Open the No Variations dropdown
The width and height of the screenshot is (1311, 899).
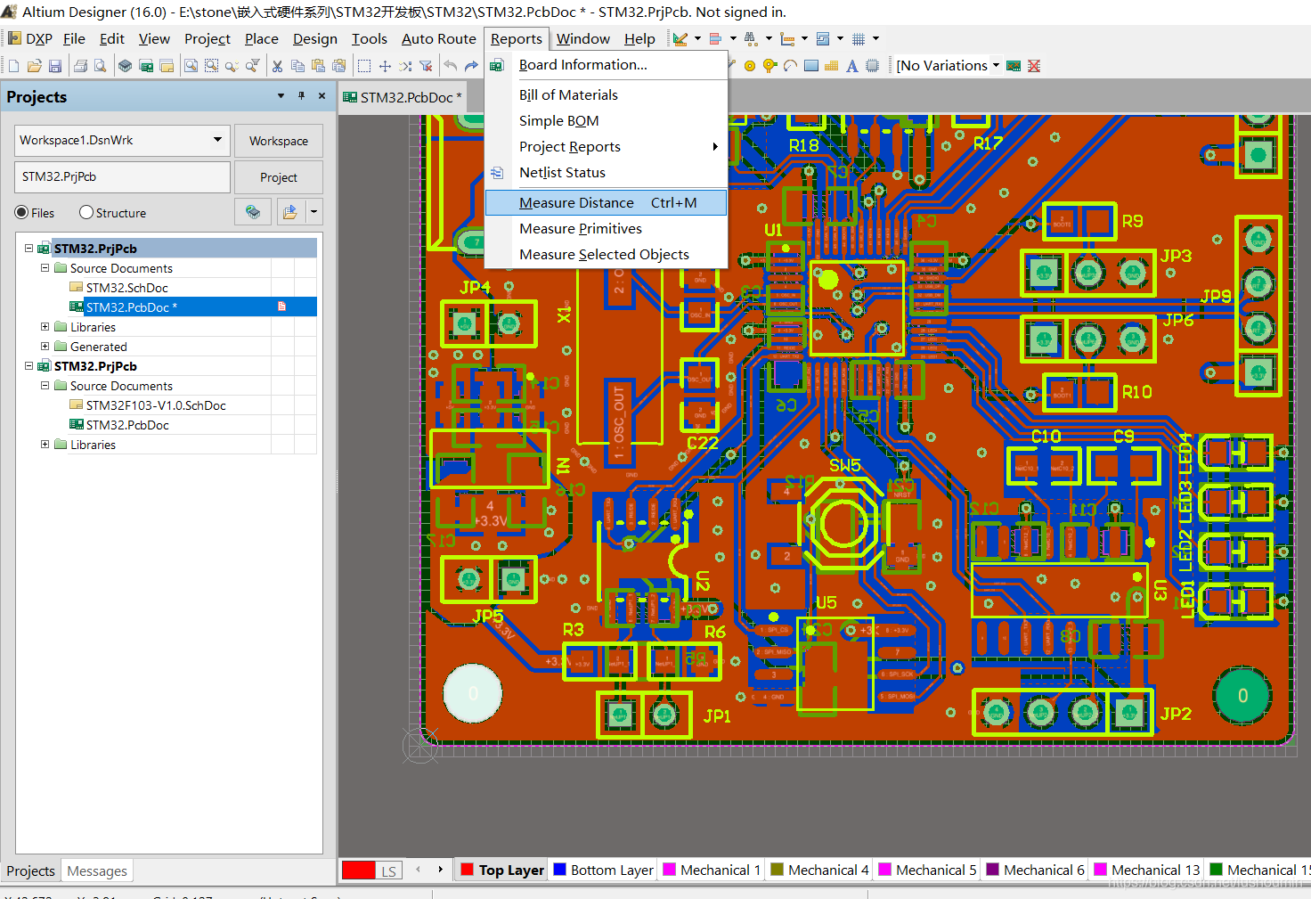(x=996, y=66)
